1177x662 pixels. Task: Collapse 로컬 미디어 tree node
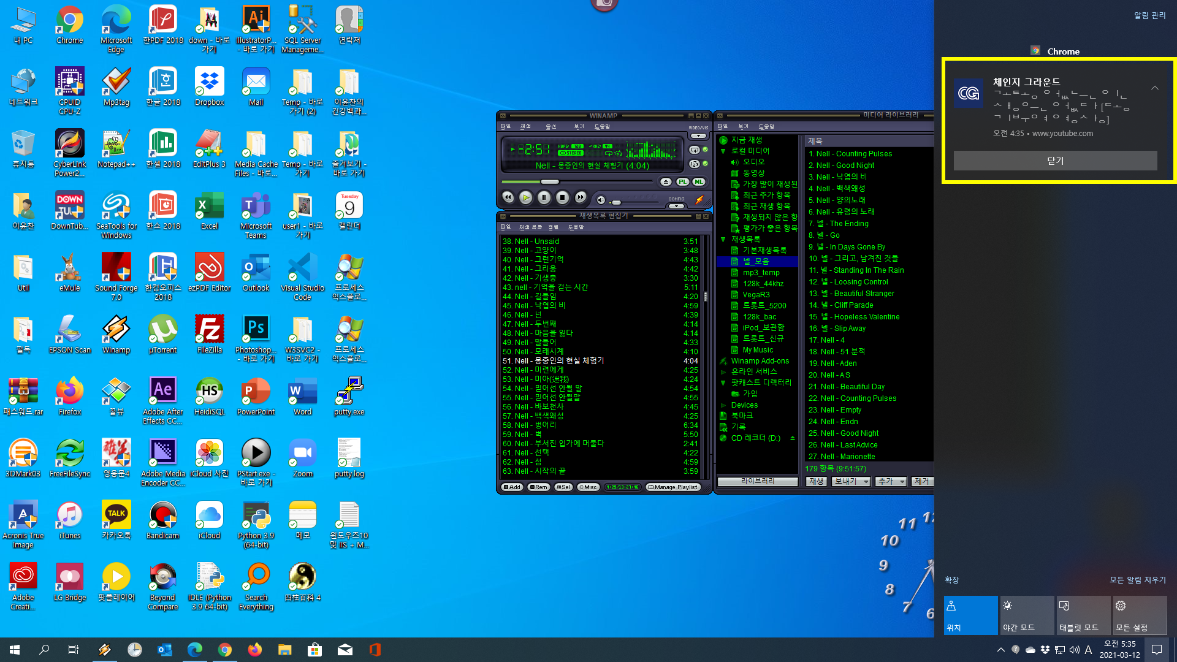[723, 151]
